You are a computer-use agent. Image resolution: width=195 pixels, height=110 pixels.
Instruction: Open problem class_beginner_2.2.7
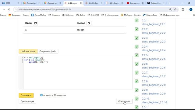tap(154, 76)
